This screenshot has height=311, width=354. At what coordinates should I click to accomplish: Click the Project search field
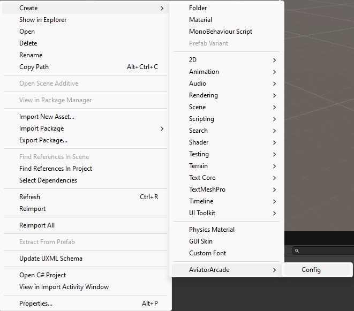(323, 251)
